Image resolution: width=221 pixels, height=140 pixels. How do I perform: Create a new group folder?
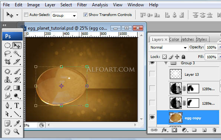(x=194, y=130)
